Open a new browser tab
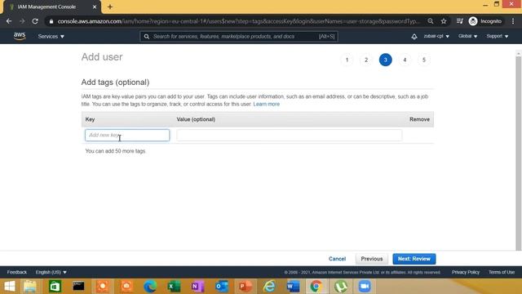The image size is (522, 294). tap(110, 7)
